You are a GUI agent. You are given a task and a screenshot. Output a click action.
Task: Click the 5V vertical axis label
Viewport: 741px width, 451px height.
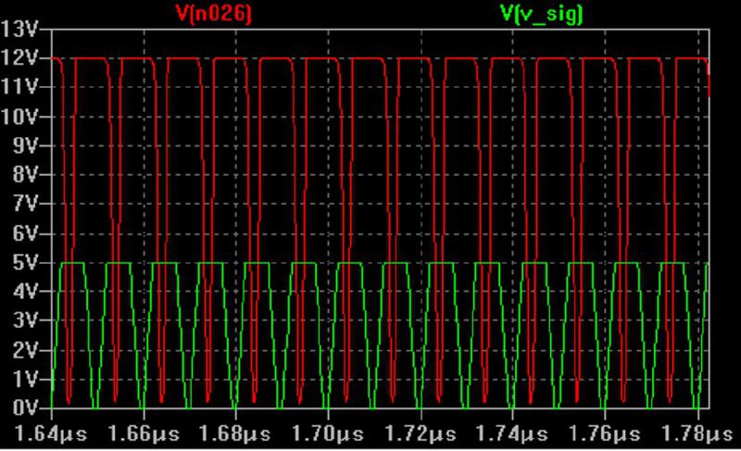pyautogui.click(x=25, y=263)
